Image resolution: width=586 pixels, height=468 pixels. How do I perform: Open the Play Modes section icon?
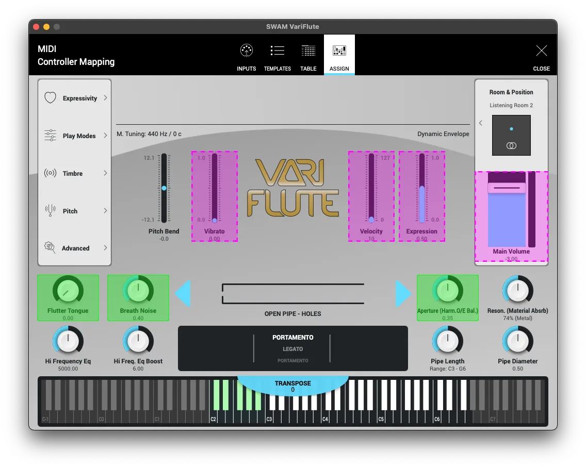click(50, 135)
